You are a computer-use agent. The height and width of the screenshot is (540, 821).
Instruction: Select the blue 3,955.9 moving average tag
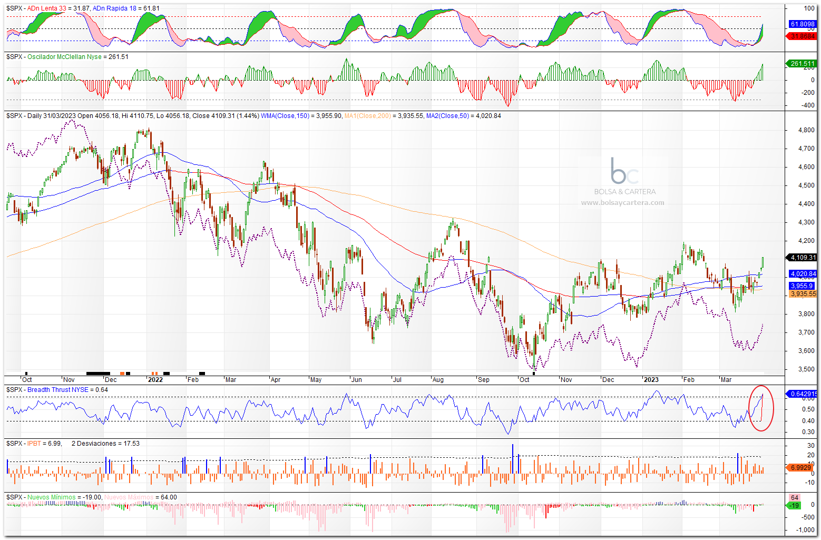pos(802,286)
